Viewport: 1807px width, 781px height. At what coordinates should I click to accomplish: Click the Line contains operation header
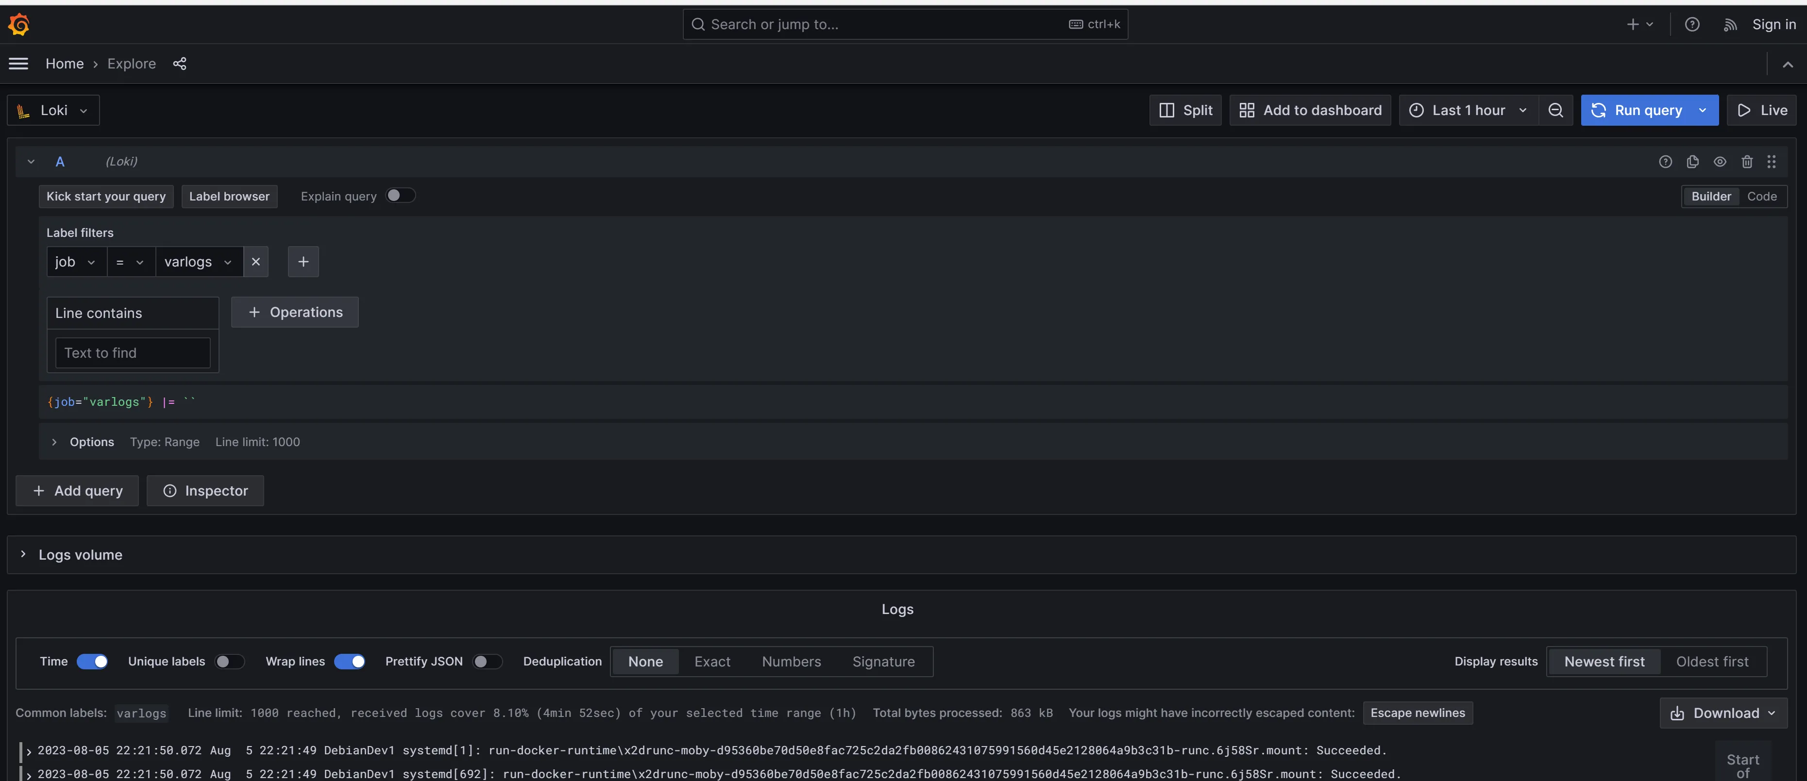tap(133, 314)
